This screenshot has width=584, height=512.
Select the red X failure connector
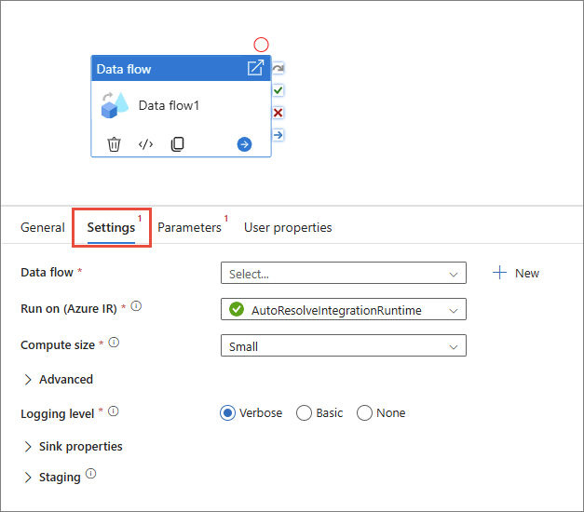[x=278, y=113]
